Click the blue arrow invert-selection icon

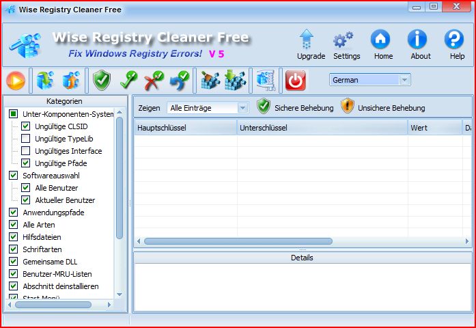tap(180, 81)
